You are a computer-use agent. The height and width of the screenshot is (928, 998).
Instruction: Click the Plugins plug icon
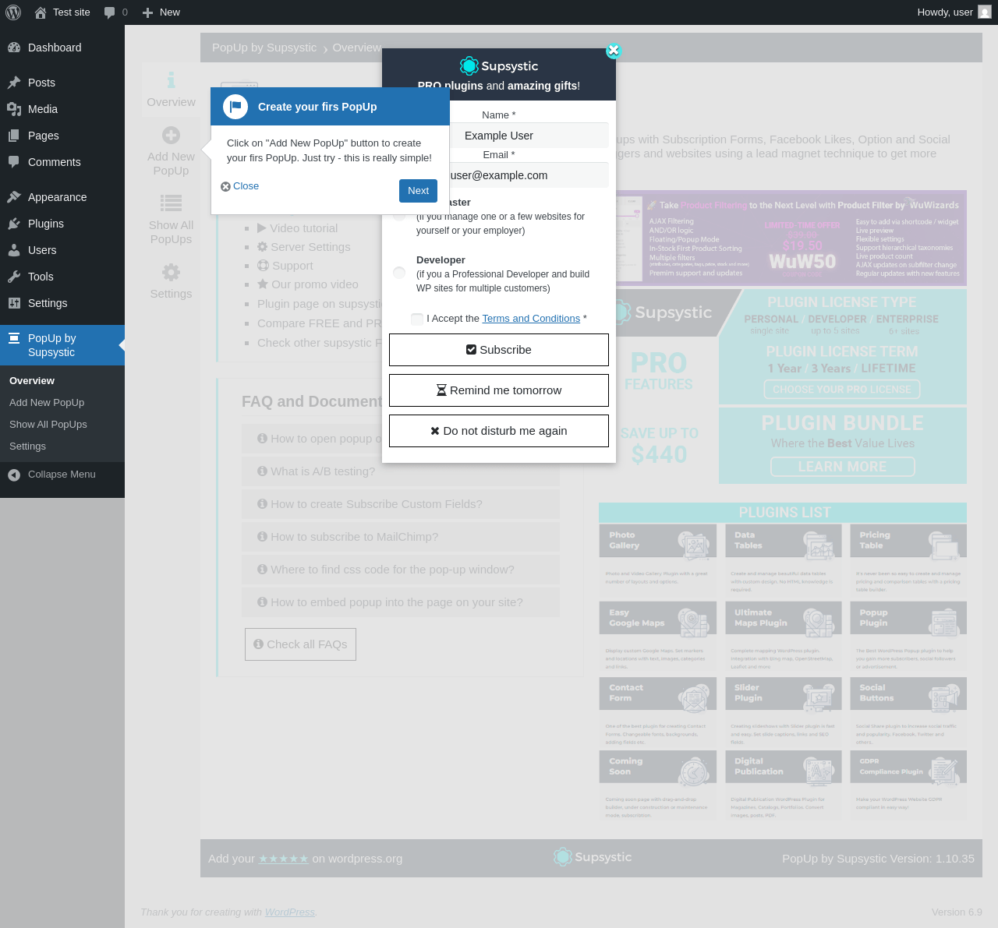click(14, 224)
